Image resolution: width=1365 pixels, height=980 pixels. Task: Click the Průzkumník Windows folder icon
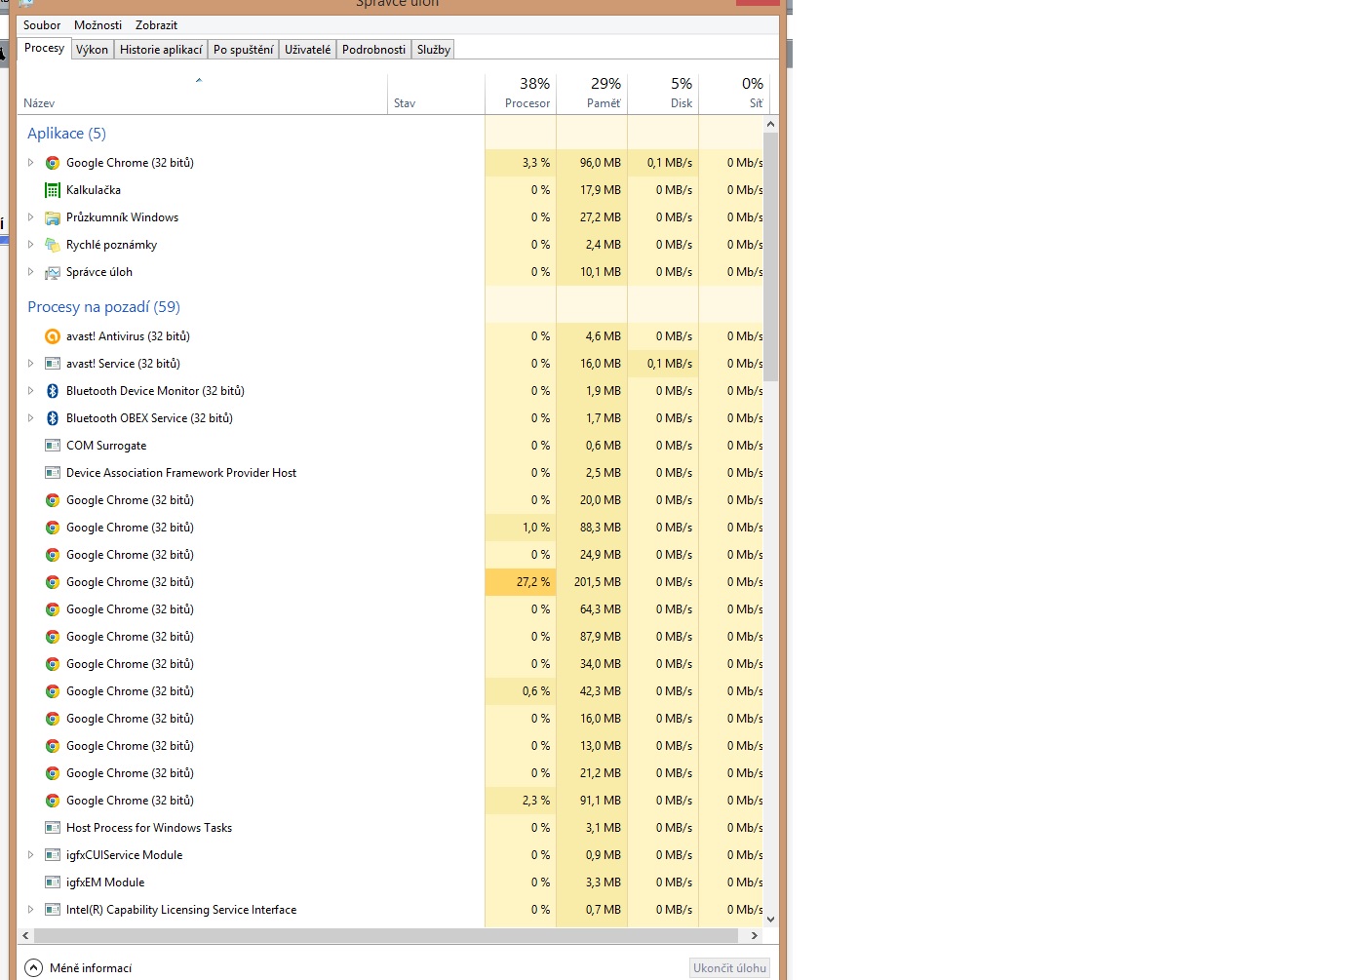pyautogui.click(x=53, y=217)
